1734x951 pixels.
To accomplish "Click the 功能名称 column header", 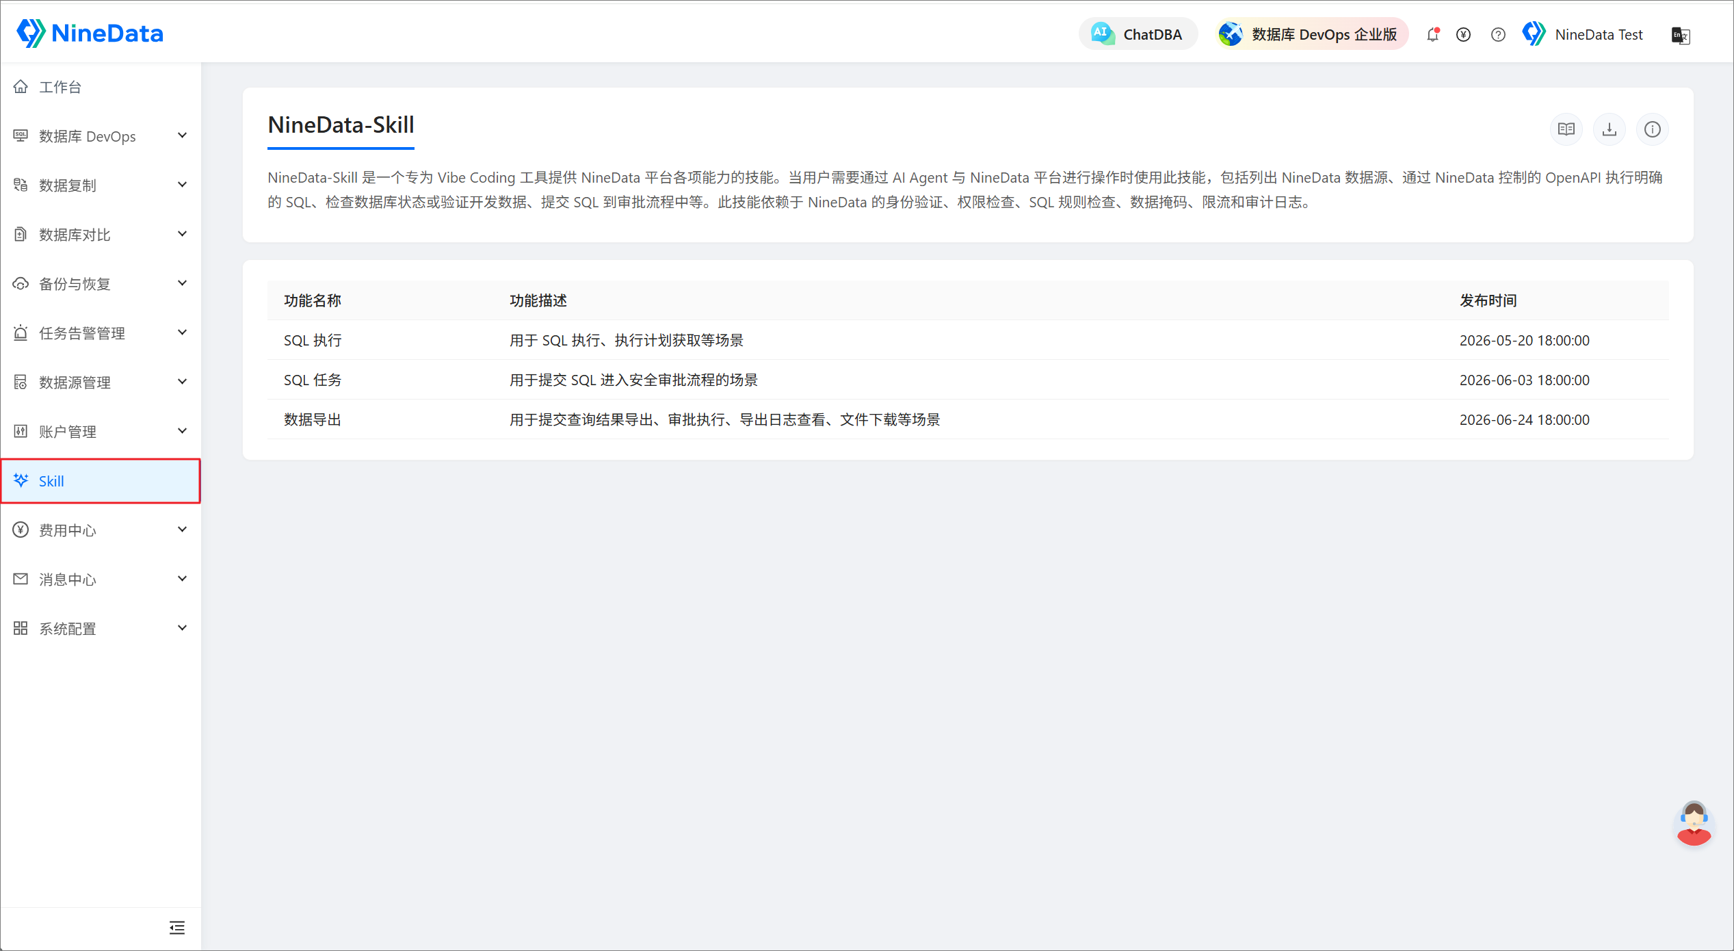I will point(313,300).
